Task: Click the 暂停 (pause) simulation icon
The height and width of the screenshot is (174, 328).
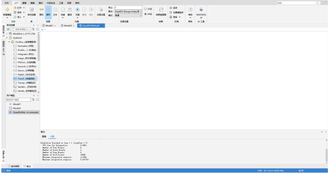Action: click(84, 10)
